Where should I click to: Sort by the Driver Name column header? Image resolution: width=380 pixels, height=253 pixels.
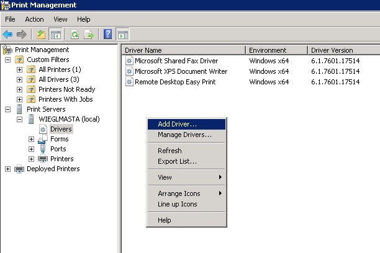184,50
